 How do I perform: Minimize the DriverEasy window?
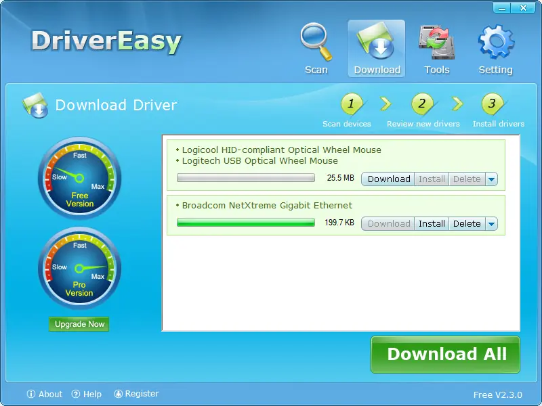(501, 7)
